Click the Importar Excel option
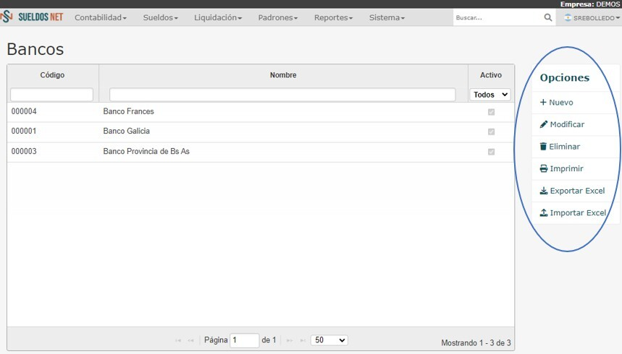 click(x=573, y=213)
